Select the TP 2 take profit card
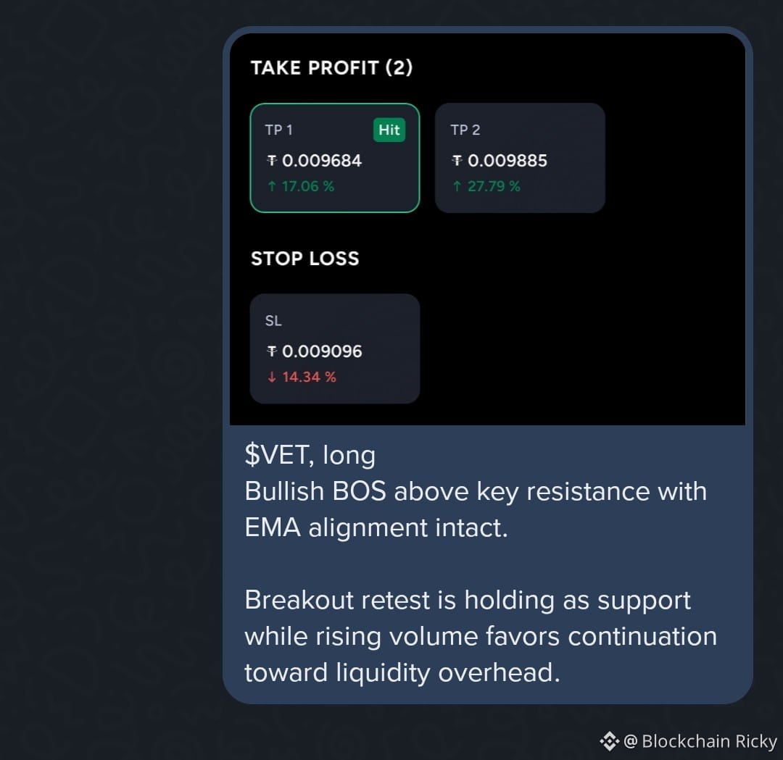 (x=520, y=158)
